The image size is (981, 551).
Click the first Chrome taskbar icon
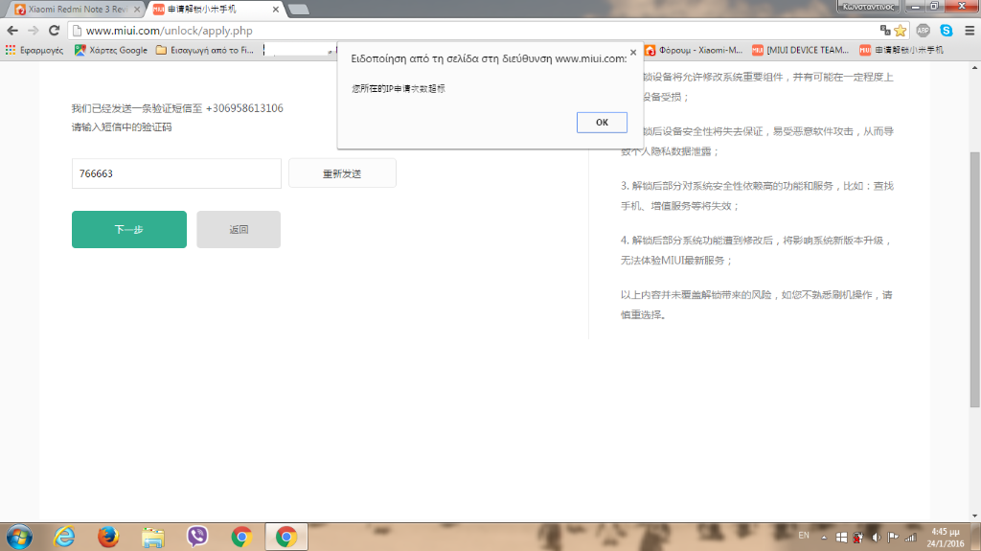241,538
